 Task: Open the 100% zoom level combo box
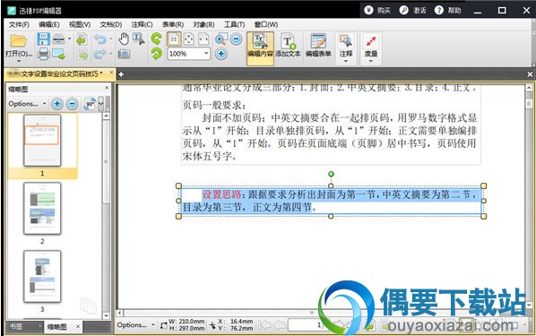(189, 54)
